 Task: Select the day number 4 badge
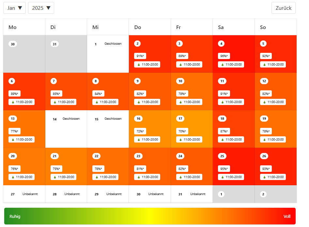coord(221,44)
